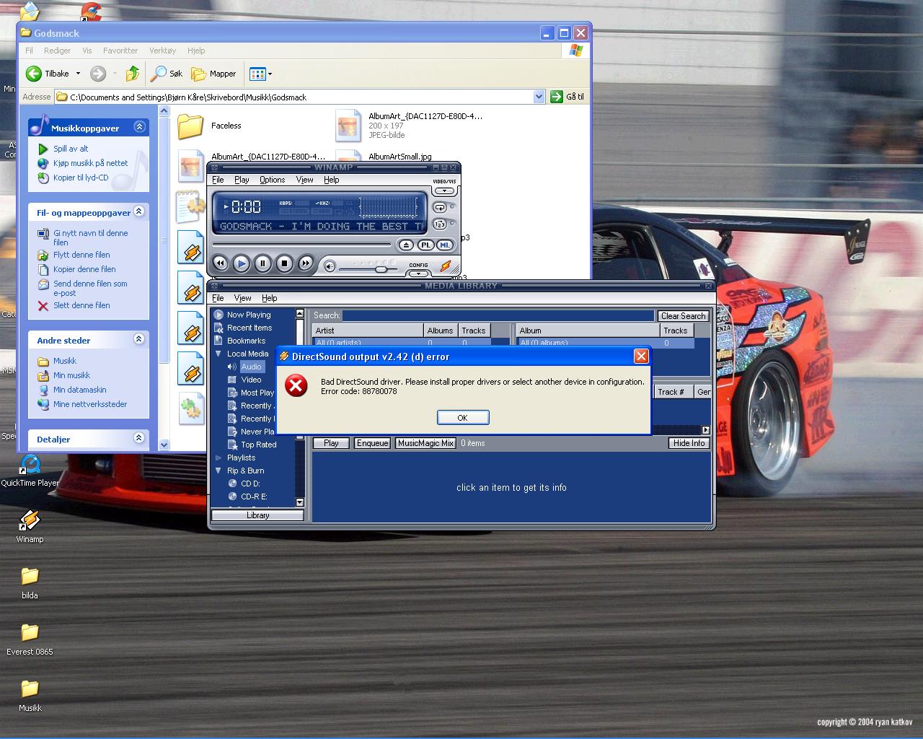This screenshot has height=739, width=923.
Task: Open Winamp's View menu
Action: click(304, 180)
